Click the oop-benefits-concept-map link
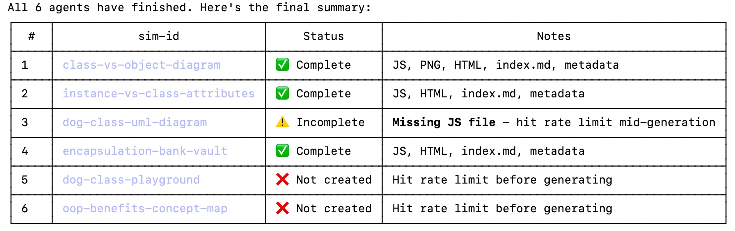Viewport: 735px width, 231px height. [145, 209]
